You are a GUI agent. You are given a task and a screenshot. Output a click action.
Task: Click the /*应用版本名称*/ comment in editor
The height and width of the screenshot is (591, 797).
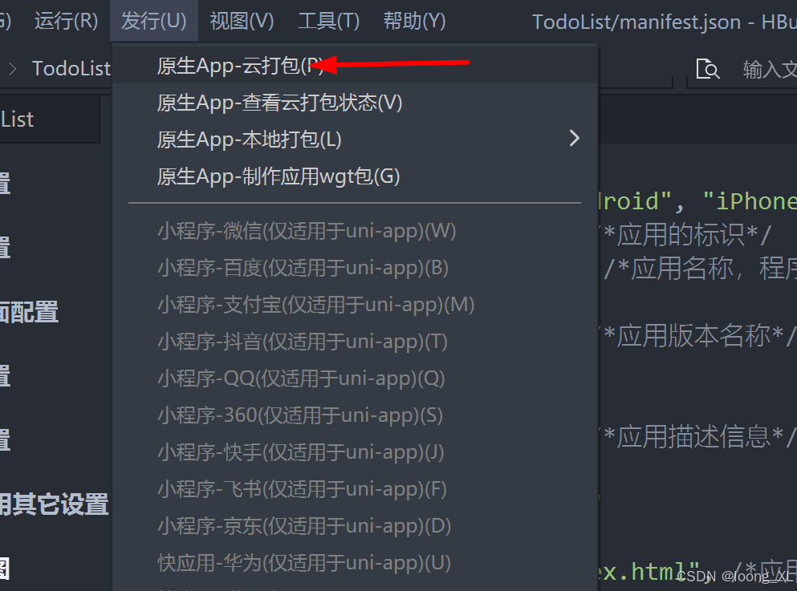pyautogui.click(x=697, y=336)
